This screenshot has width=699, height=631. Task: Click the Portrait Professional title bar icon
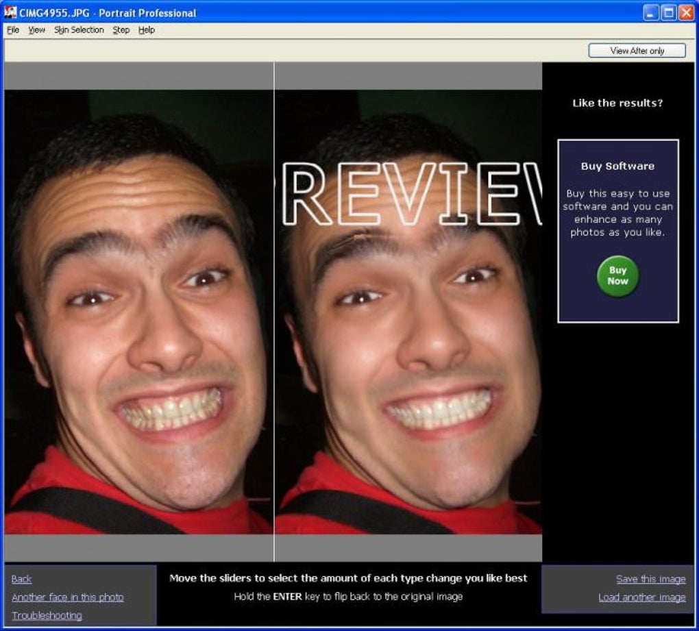[x=10, y=12]
